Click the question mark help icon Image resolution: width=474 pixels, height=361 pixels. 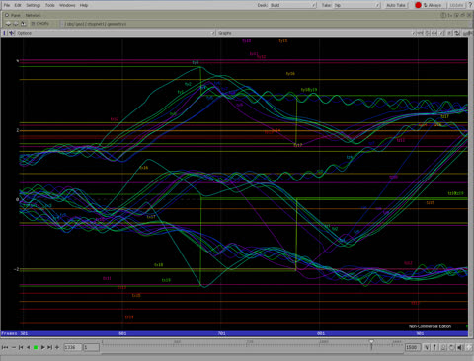coord(470,5)
